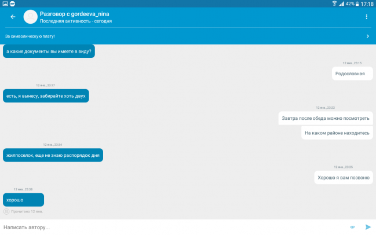
Task: Open the 'За символическую плату!' listing
Action: click(30, 36)
